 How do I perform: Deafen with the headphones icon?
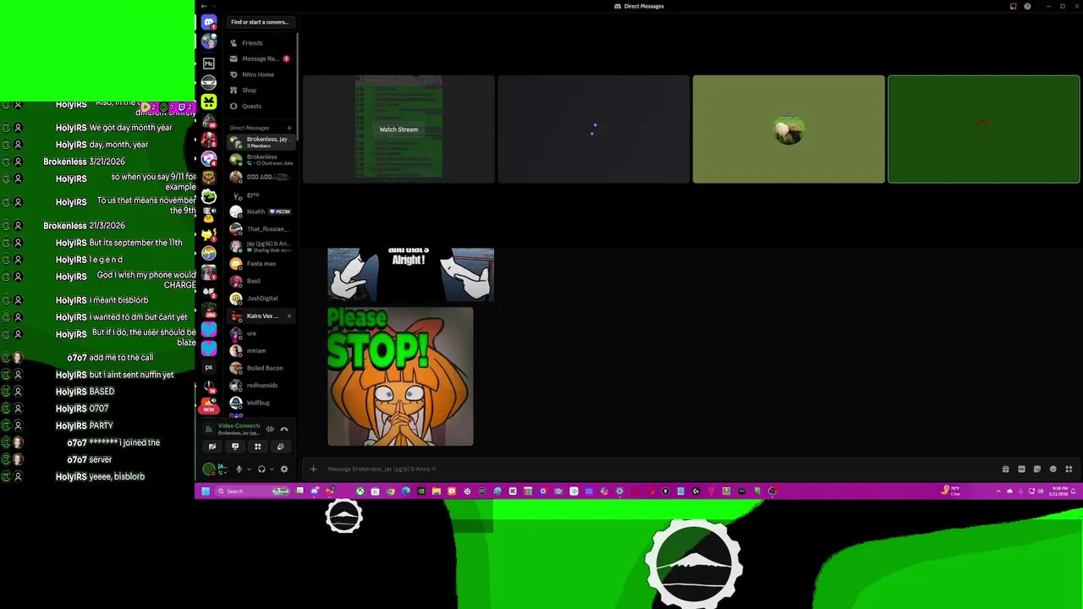(261, 469)
